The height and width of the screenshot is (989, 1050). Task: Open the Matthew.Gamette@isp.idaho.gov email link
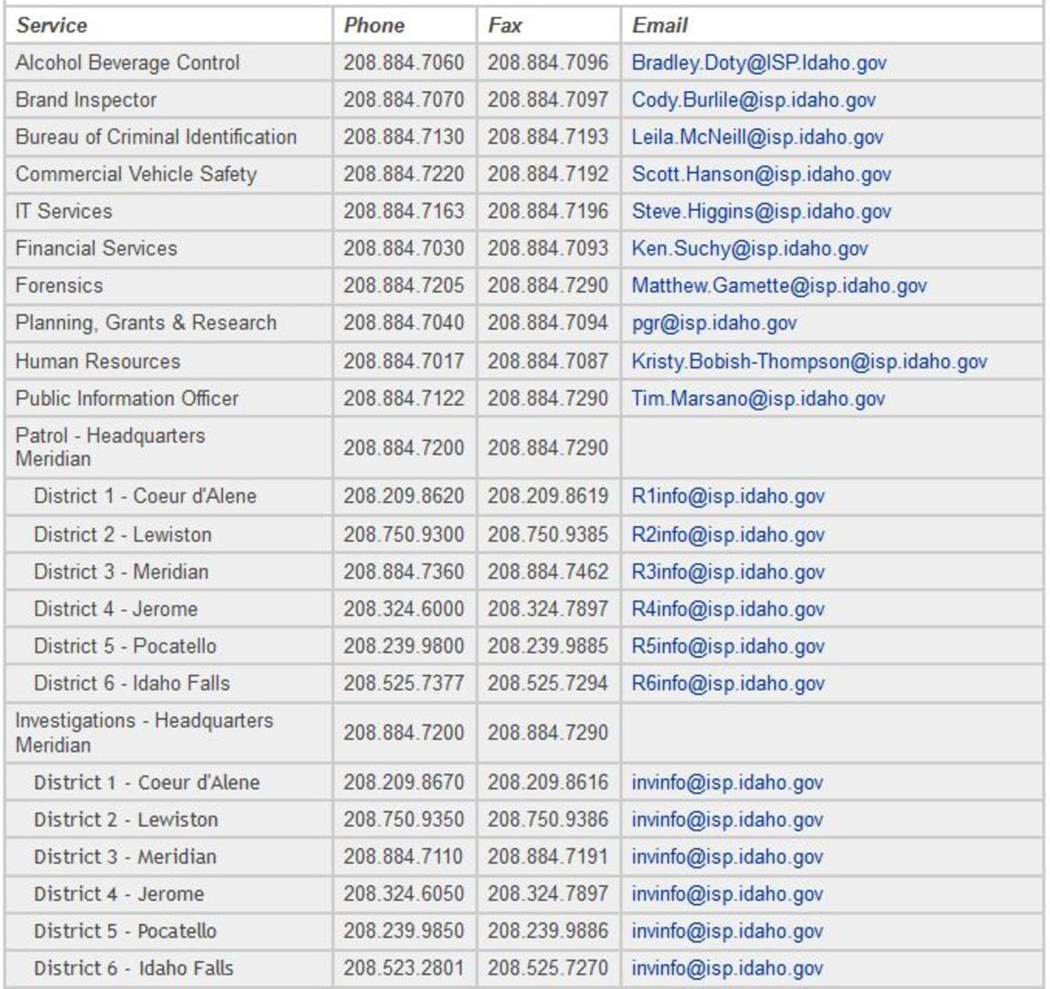tap(778, 286)
